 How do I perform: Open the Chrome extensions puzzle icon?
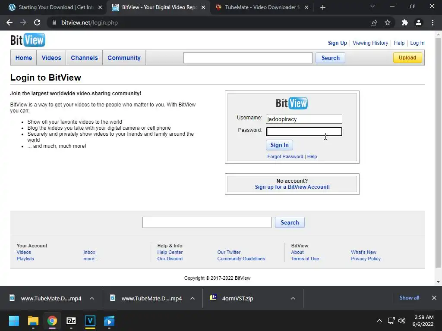tap(405, 22)
